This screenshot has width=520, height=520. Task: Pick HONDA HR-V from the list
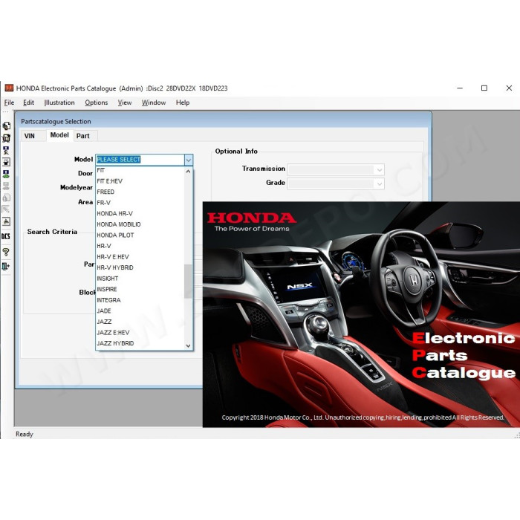(140, 214)
